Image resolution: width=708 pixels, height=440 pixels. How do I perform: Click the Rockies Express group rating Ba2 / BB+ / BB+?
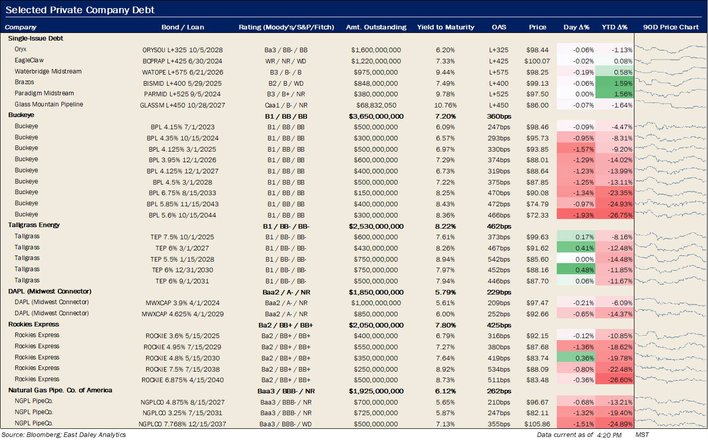286,325
